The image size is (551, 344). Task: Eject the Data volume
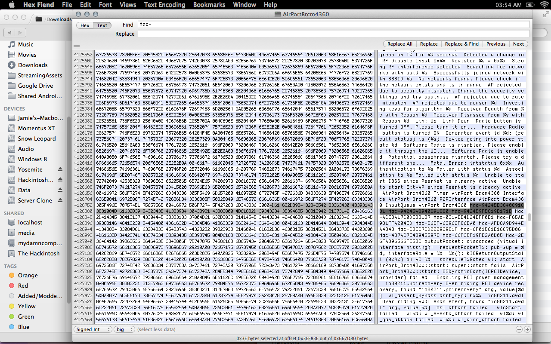coord(60,190)
